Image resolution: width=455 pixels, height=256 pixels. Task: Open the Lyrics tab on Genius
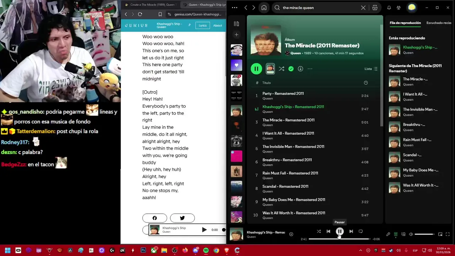(203, 25)
